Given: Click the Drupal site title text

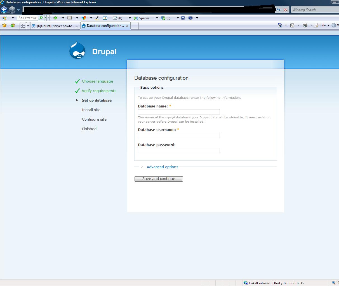Looking at the screenshot, I should pyautogui.click(x=104, y=51).
